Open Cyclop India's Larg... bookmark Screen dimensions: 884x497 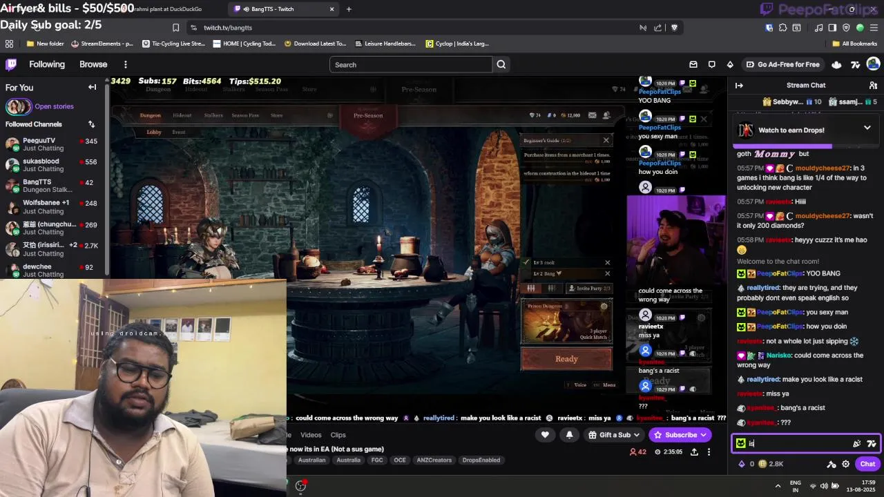point(457,43)
